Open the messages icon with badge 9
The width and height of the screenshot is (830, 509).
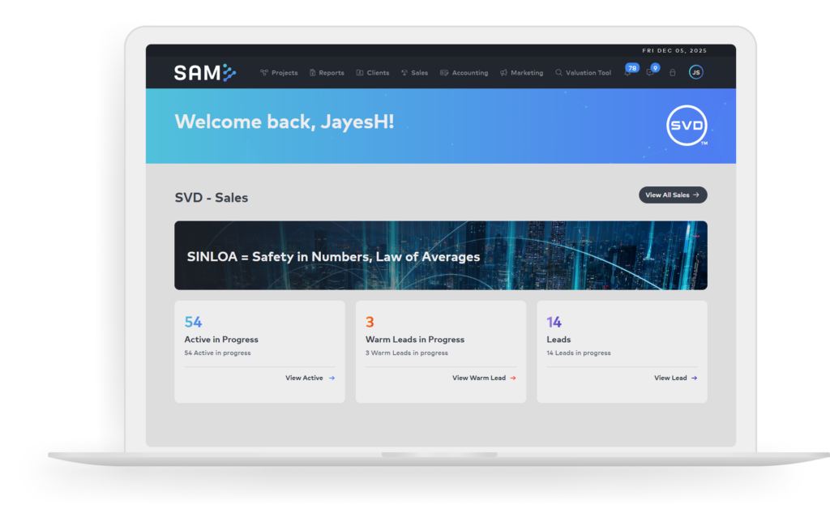click(652, 71)
